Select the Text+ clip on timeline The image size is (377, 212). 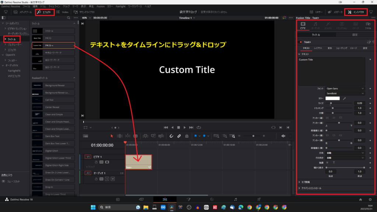pyautogui.click(x=138, y=162)
